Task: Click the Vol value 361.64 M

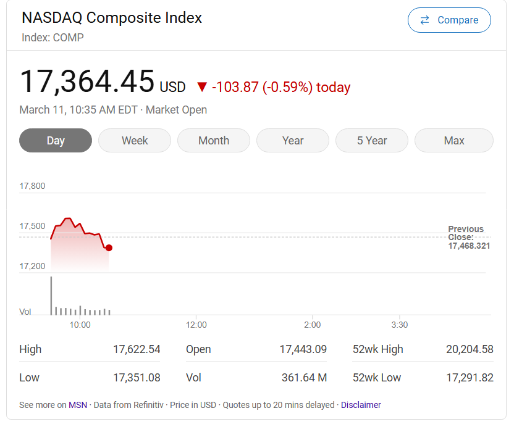Action: click(x=304, y=378)
